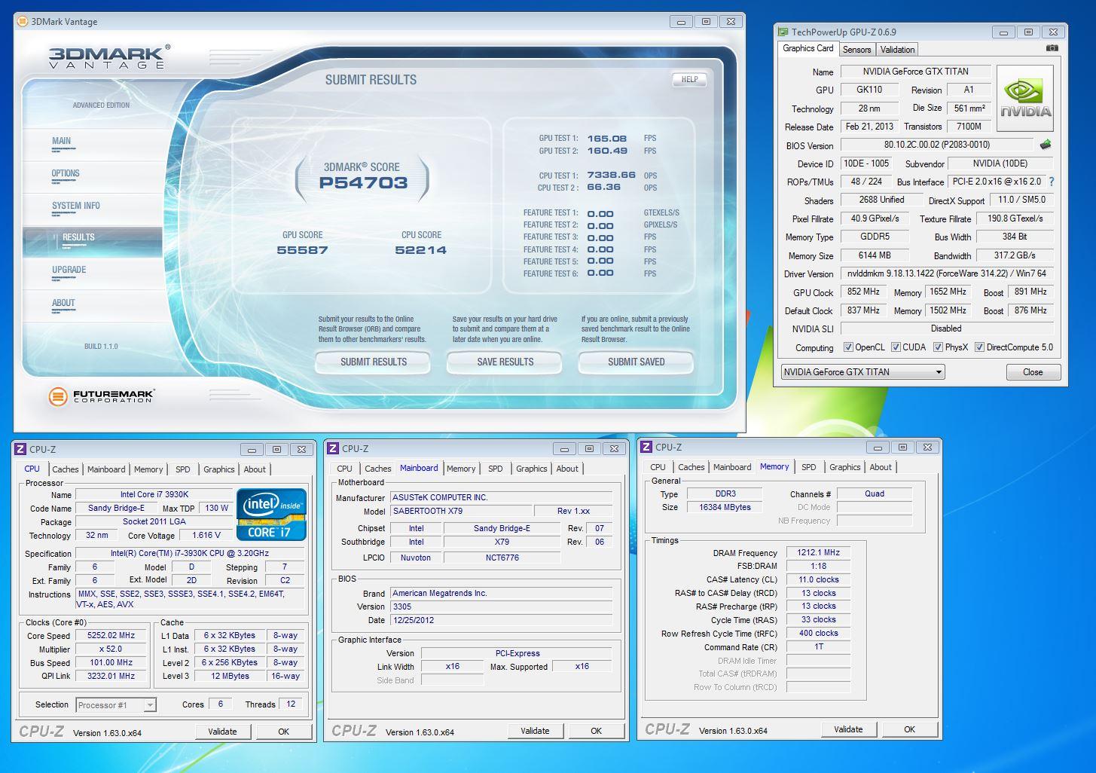This screenshot has height=773, width=1096.
Task: Select Memory tab in middle CPU-Z window
Action: pyautogui.click(x=461, y=469)
